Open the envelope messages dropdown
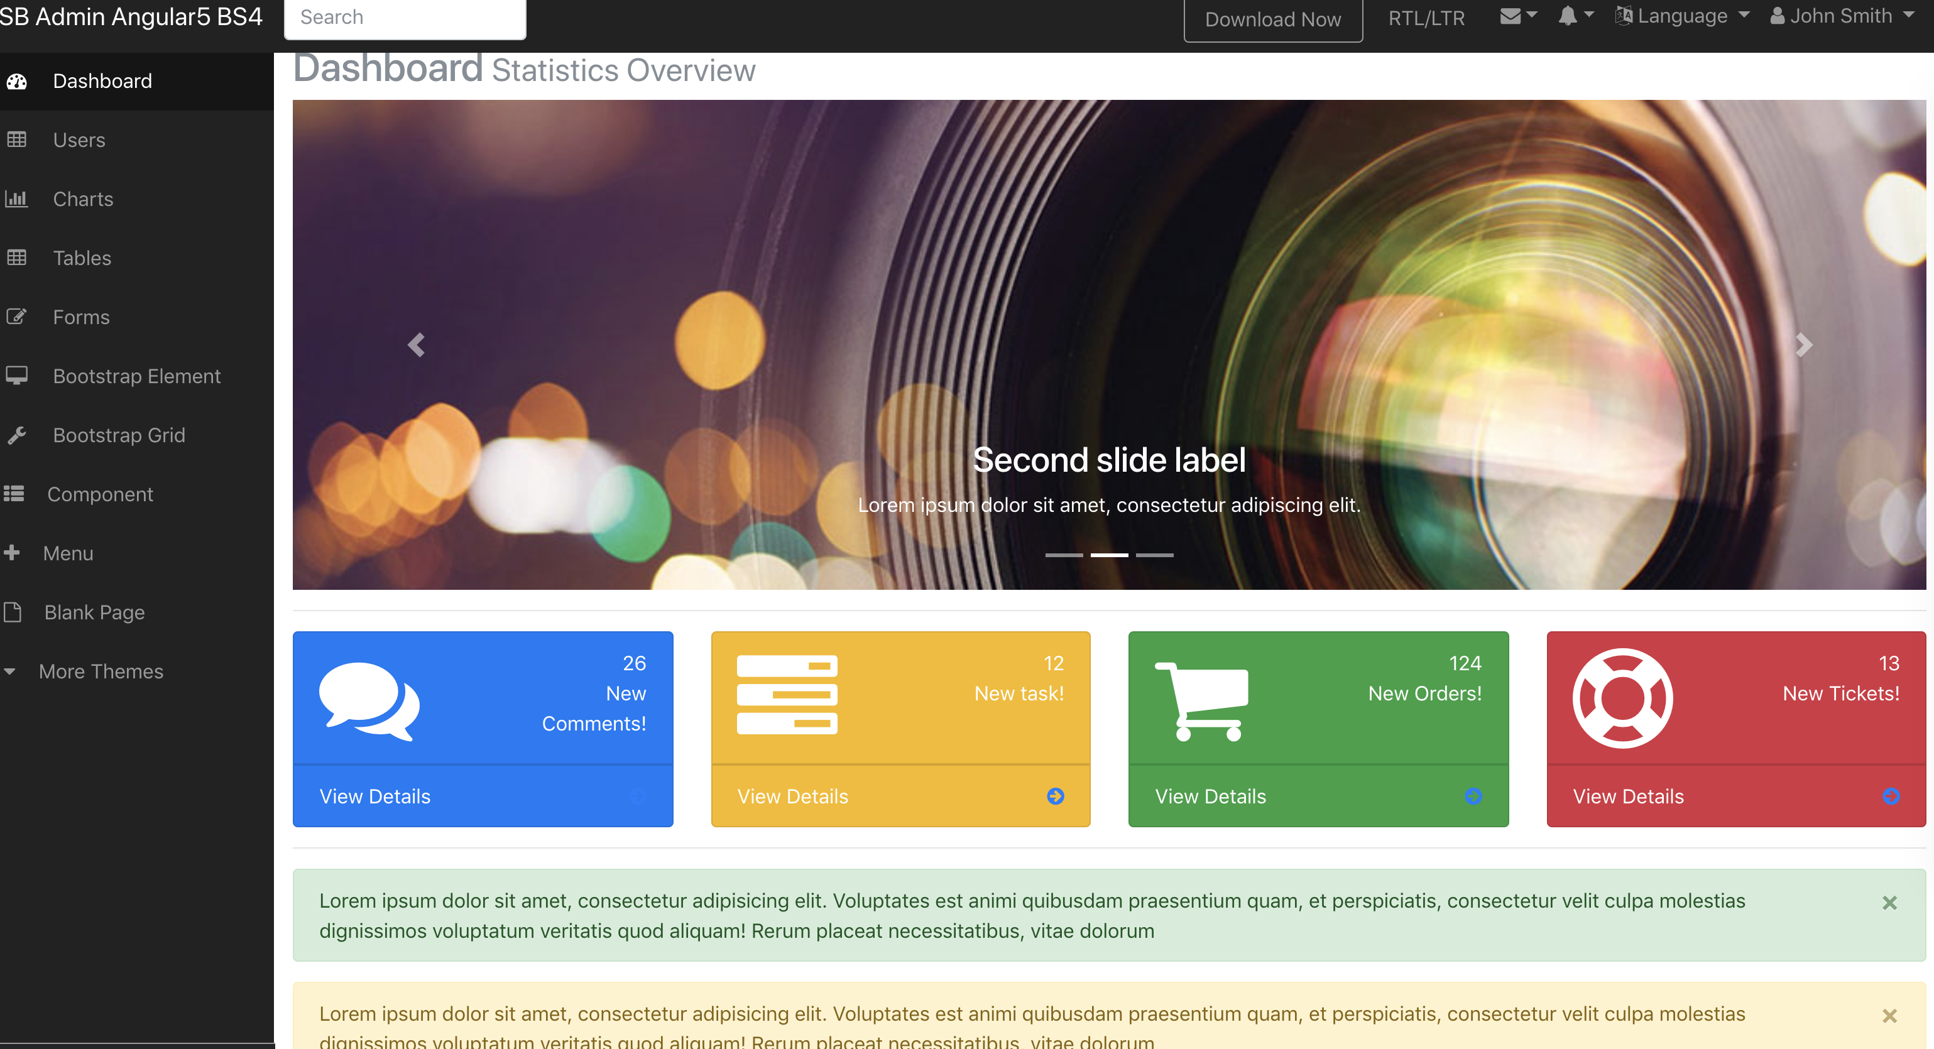 [x=1518, y=16]
